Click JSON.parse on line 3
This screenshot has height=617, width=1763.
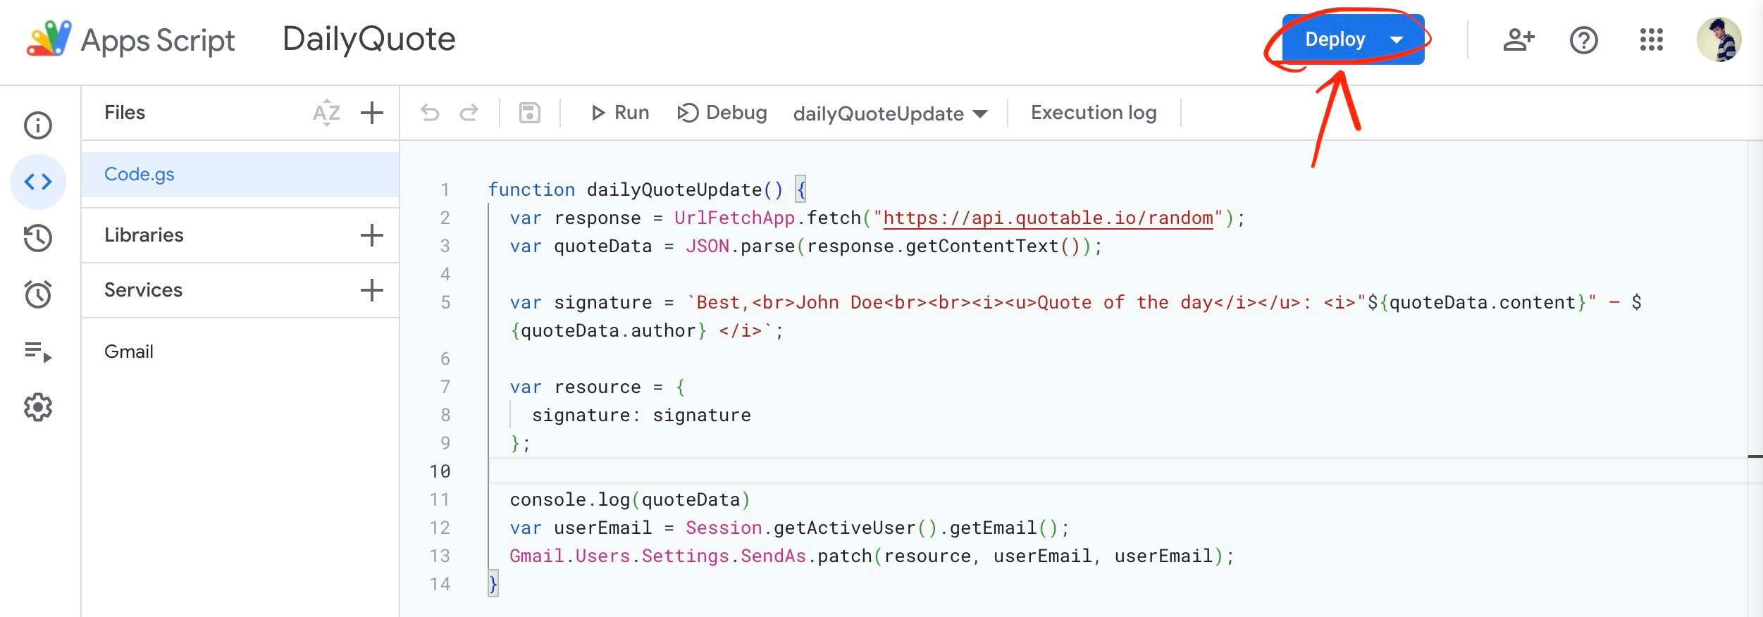click(x=740, y=246)
